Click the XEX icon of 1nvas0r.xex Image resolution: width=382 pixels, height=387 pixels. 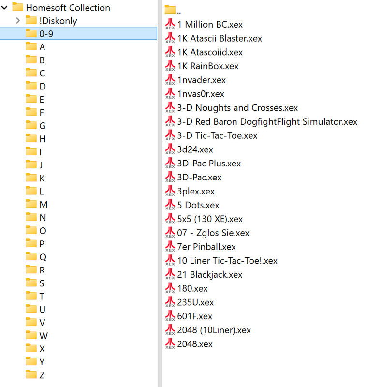pos(170,93)
